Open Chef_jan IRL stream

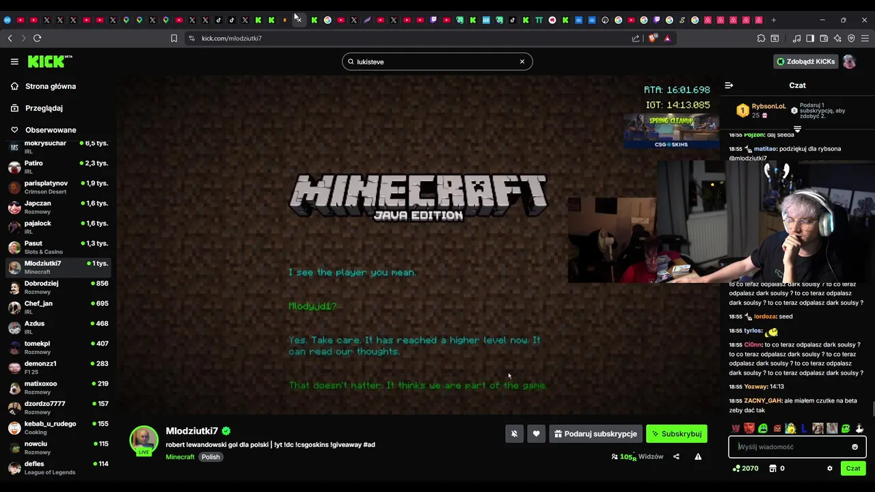tap(58, 307)
